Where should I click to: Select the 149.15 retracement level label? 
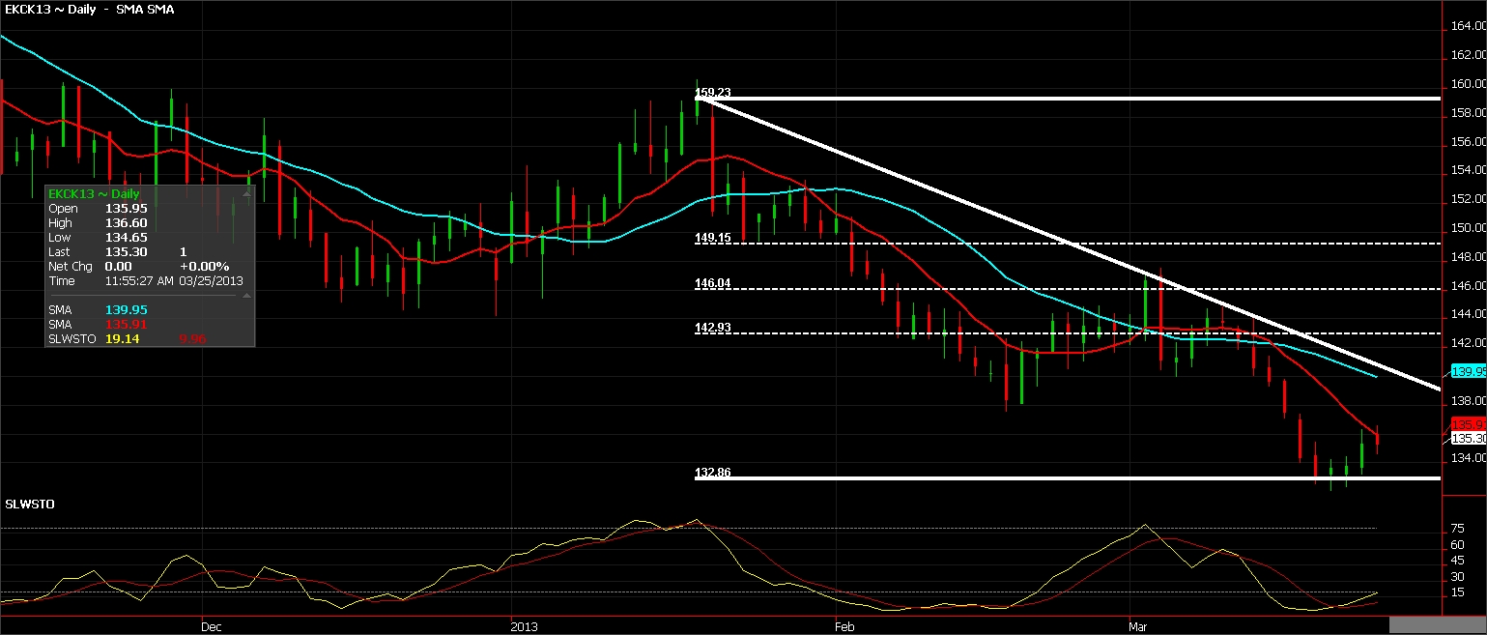[x=713, y=237]
